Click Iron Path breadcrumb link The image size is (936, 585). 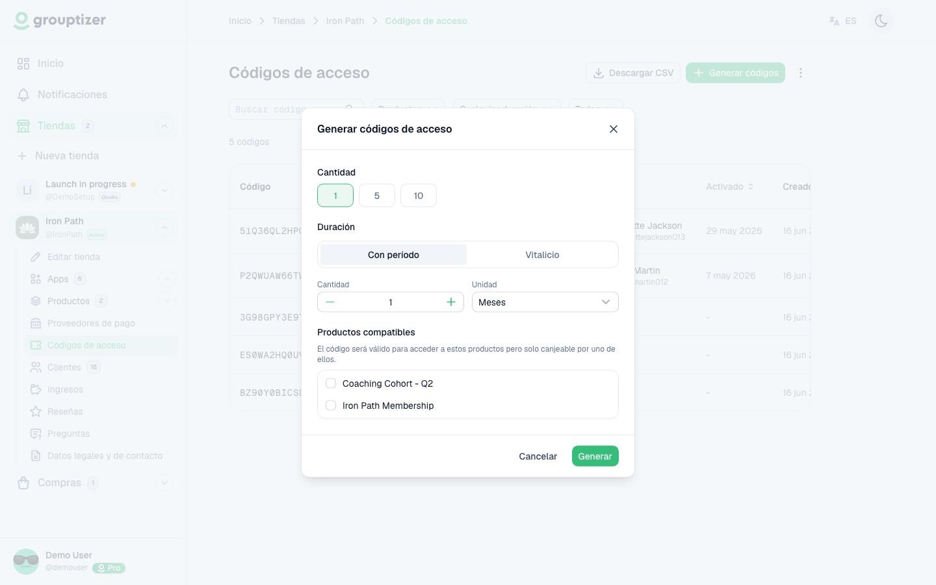click(x=345, y=21)
